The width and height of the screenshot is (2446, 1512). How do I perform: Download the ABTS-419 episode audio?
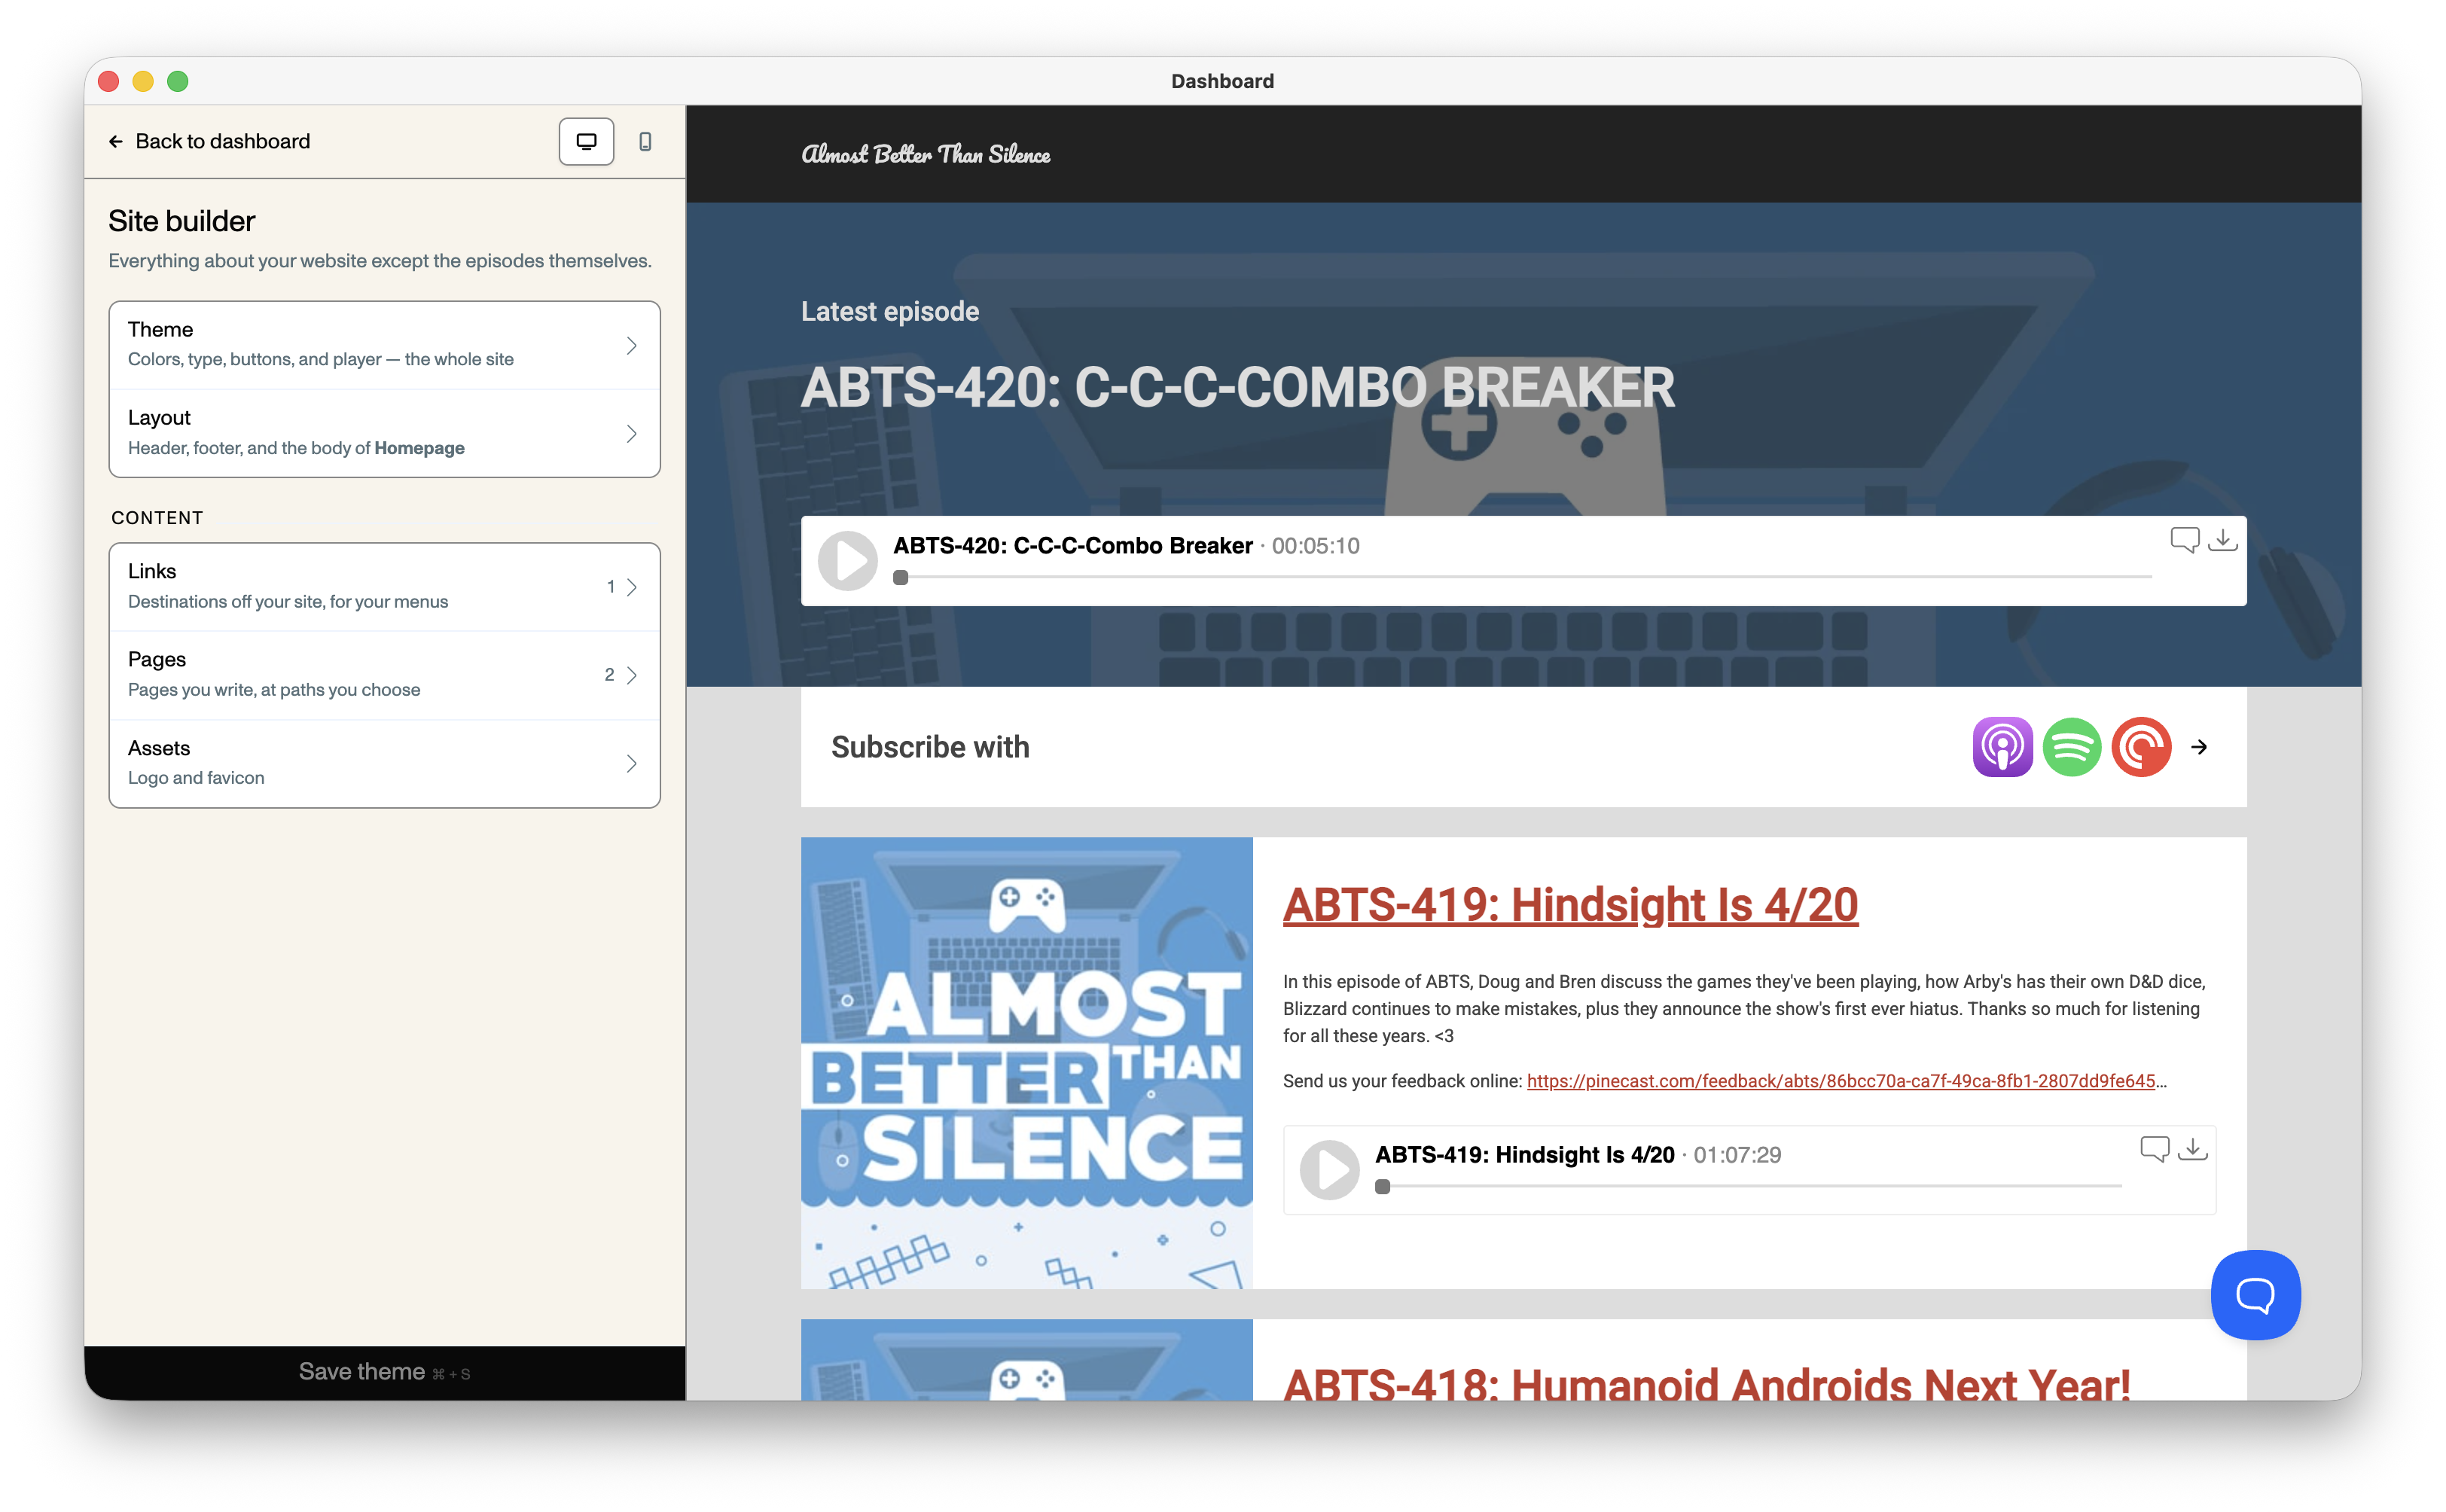tap(2192, 1149)
